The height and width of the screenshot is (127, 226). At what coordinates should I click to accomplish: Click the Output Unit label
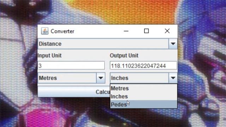point(124,56)
